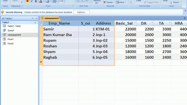The image size is (187, 105).
Task: Click the select-all corner of datasheet
Action: tap(41, 23)
